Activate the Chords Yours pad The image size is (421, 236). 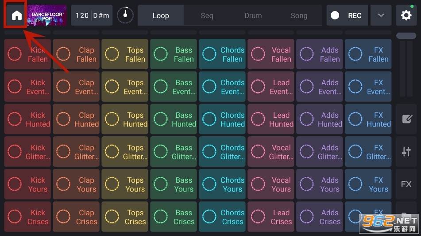tap(222, 184)
